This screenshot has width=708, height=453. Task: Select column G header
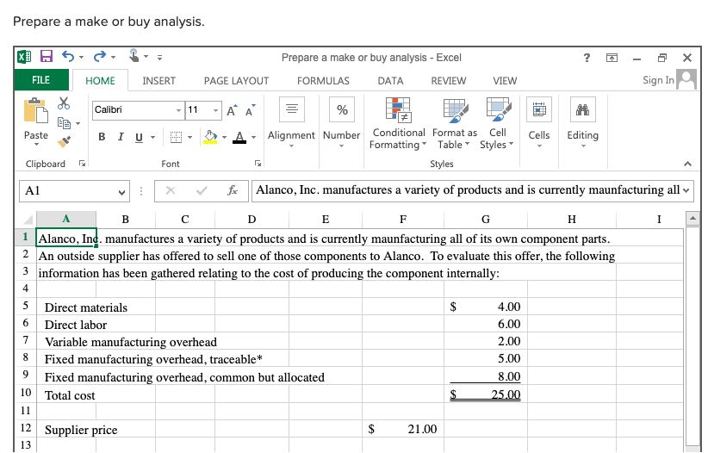click(486, 219)
